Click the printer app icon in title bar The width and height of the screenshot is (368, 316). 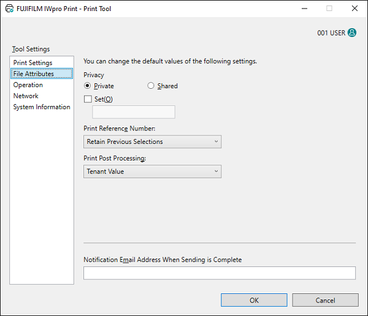pyautogui.click(x=9, y=9)
